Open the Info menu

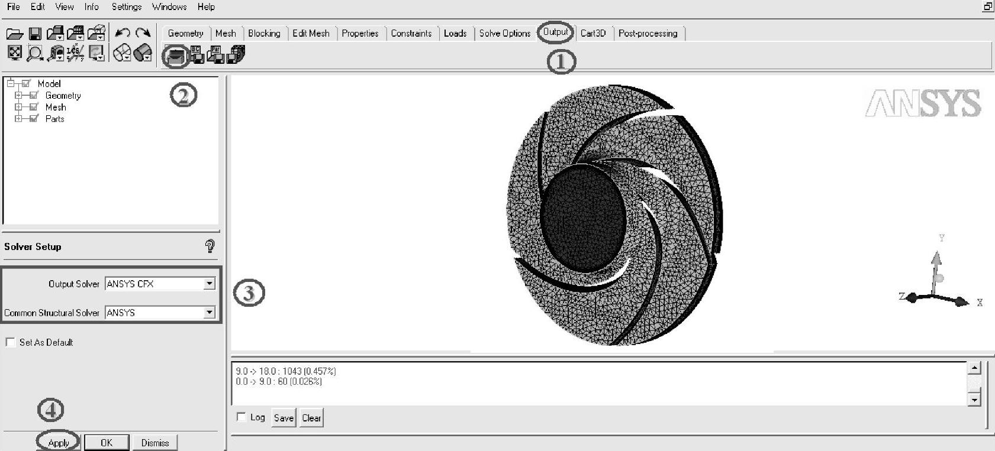coord(92,7)
